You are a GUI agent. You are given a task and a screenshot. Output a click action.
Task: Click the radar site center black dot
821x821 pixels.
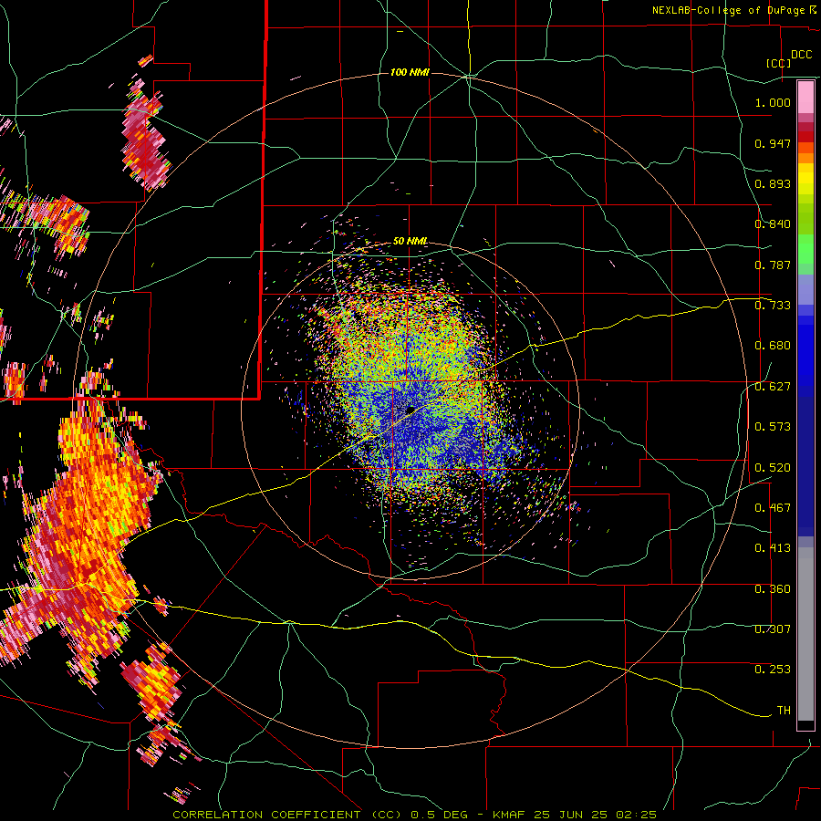click(x=411, y=410)
